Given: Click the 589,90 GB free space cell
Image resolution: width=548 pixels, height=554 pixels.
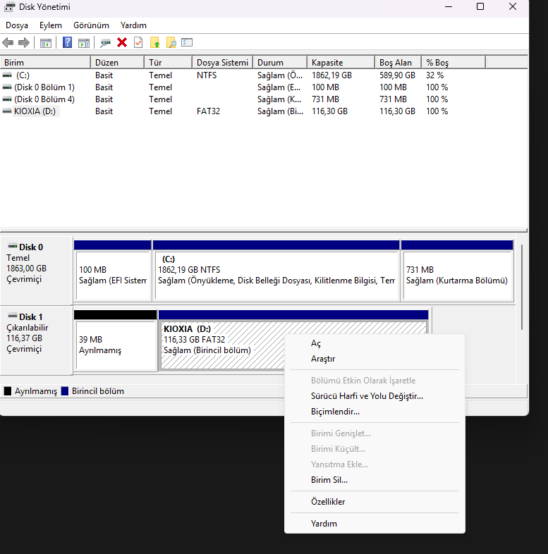Looking at the screenshot, I should click(x=397, y=75).
